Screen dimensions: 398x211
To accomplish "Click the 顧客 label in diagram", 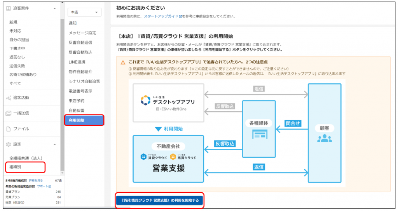I will [x=325, y=128].
